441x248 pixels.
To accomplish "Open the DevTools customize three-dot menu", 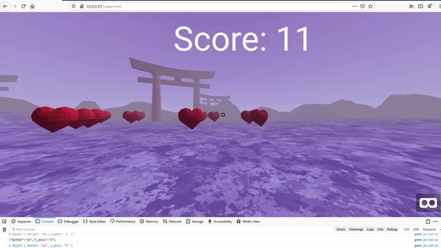I will (435, 222).
